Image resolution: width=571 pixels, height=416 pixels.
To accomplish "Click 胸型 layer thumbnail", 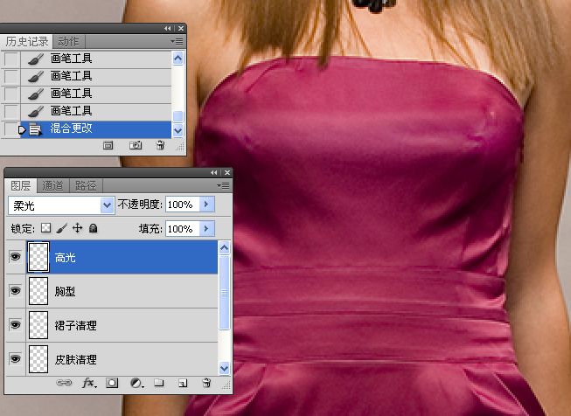I will [38, 291].
